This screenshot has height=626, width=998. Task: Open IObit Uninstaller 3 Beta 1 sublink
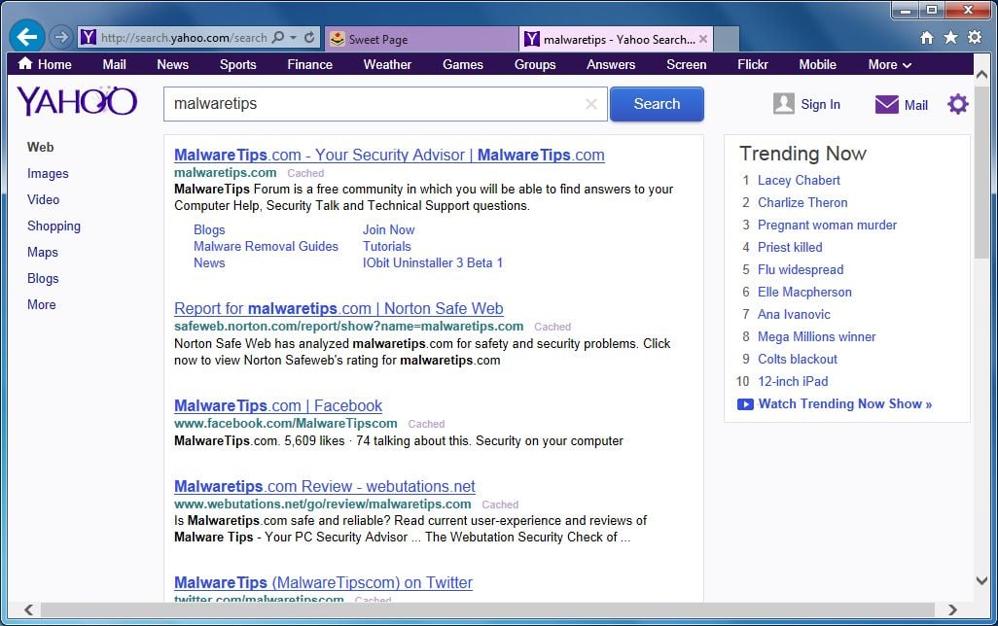tap(433, 262)
